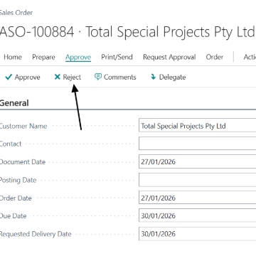Click the Approve checkmark icon

9,77
